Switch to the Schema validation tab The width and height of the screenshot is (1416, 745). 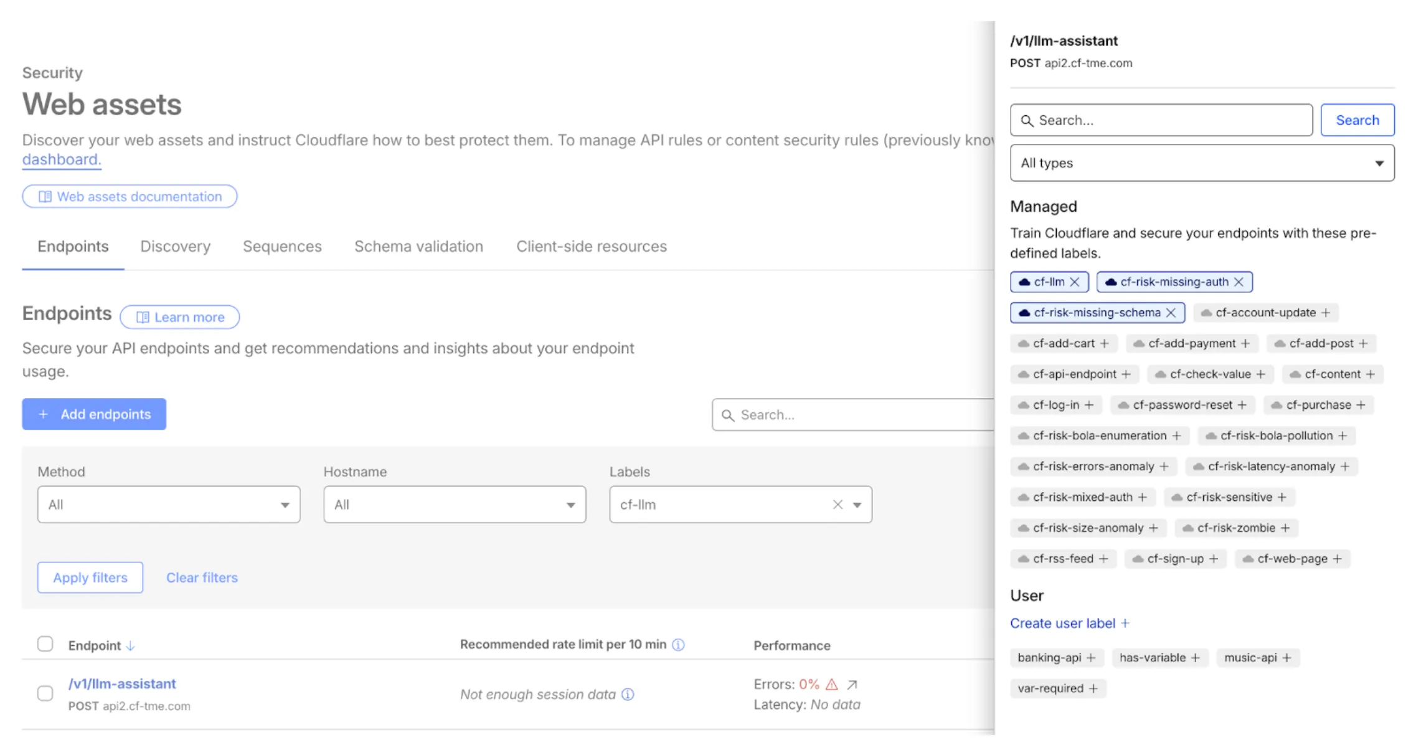click(418, 246)
